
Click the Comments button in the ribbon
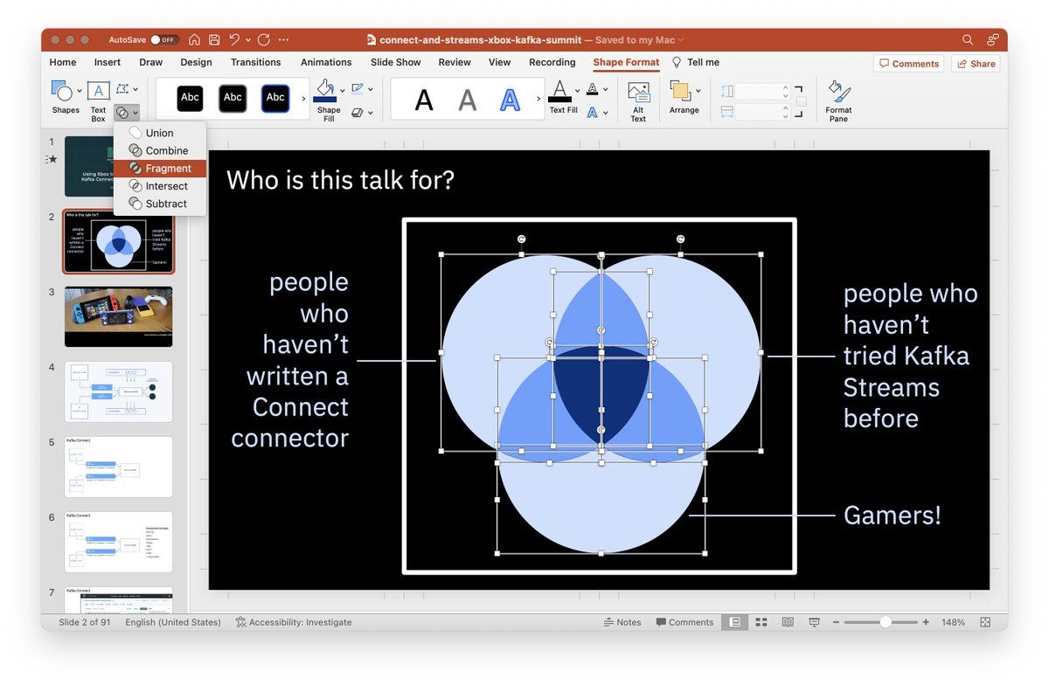point(908,64)
